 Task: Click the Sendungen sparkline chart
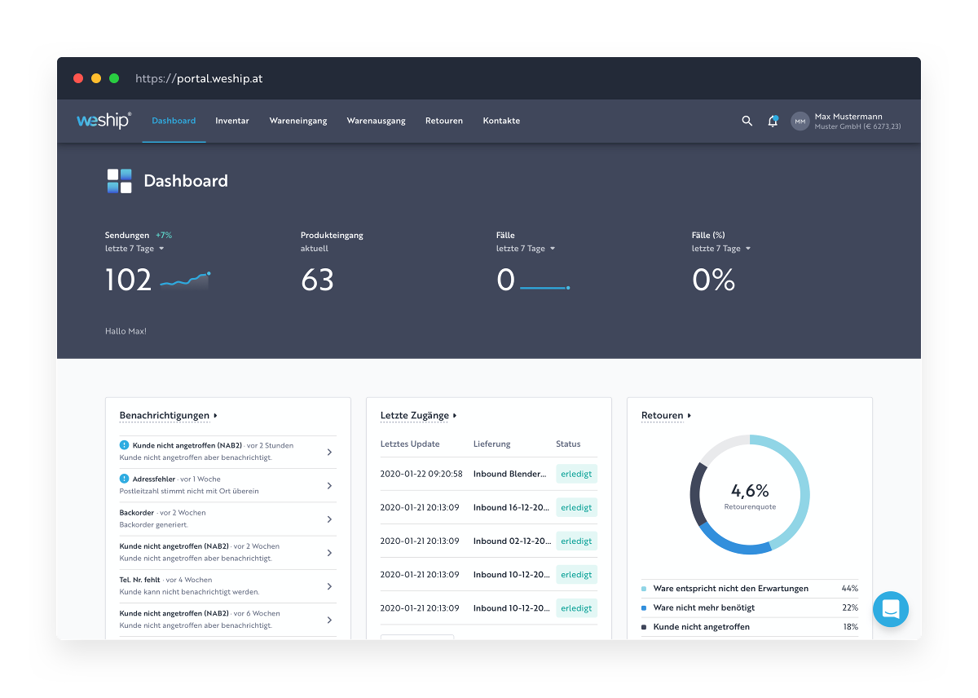(x=185, y=281)
